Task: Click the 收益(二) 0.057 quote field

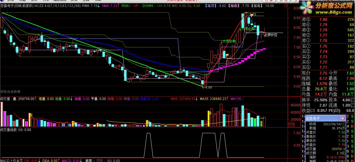Action: pyautogui.click(x=315, y=110)
